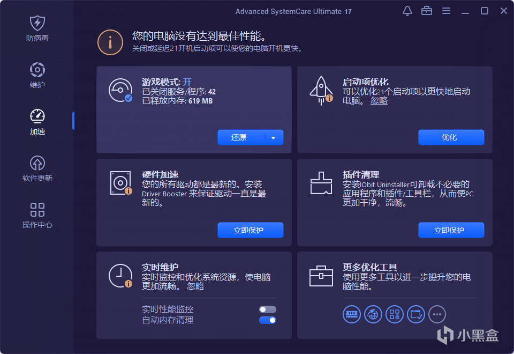This screenshot has height=354, width=514.
Task: Click the 实时维护 clock icon
Action: (x=120, y=276)
